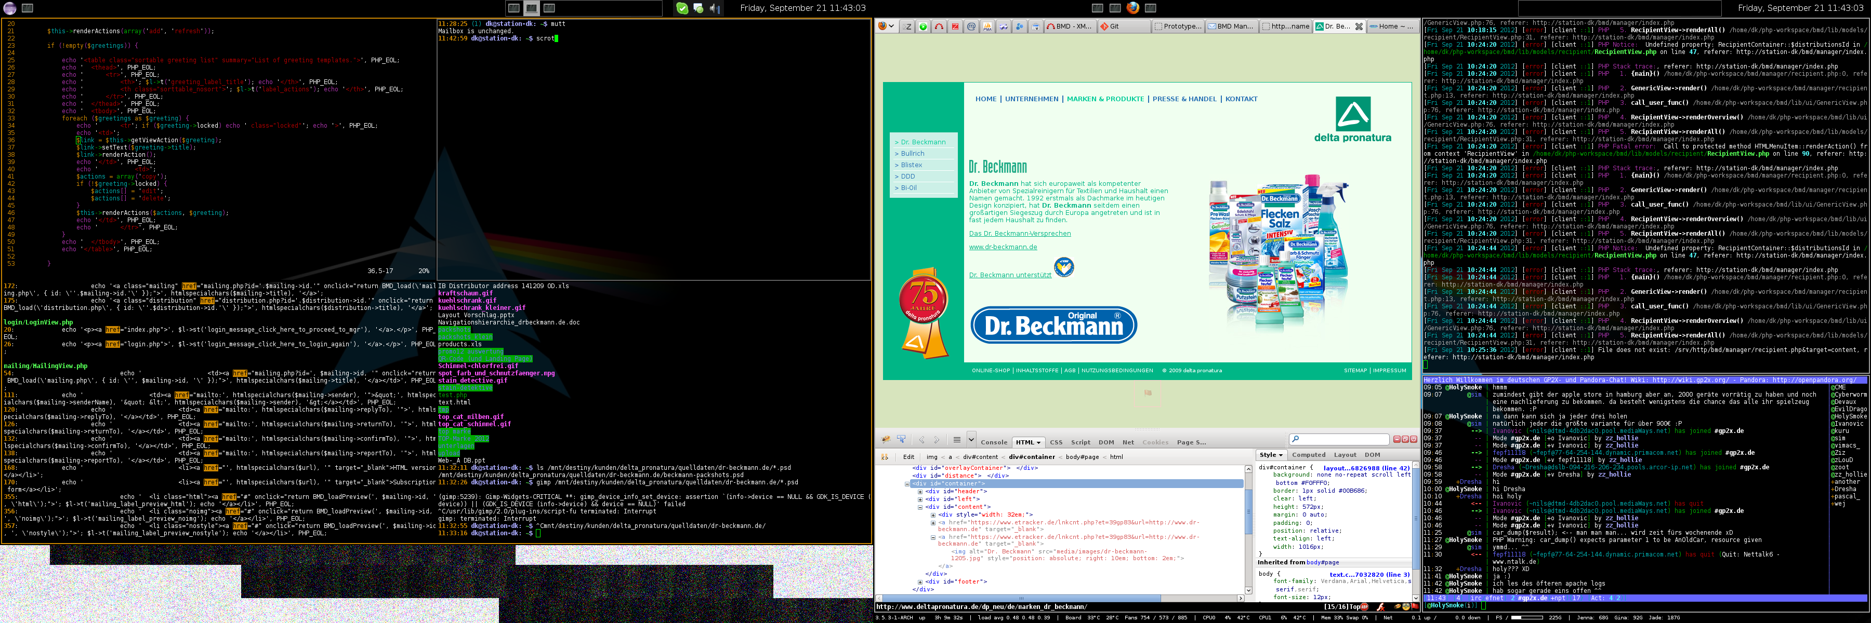Close the 'Dr. Be...' browser tab

(x=1359, y=26)
